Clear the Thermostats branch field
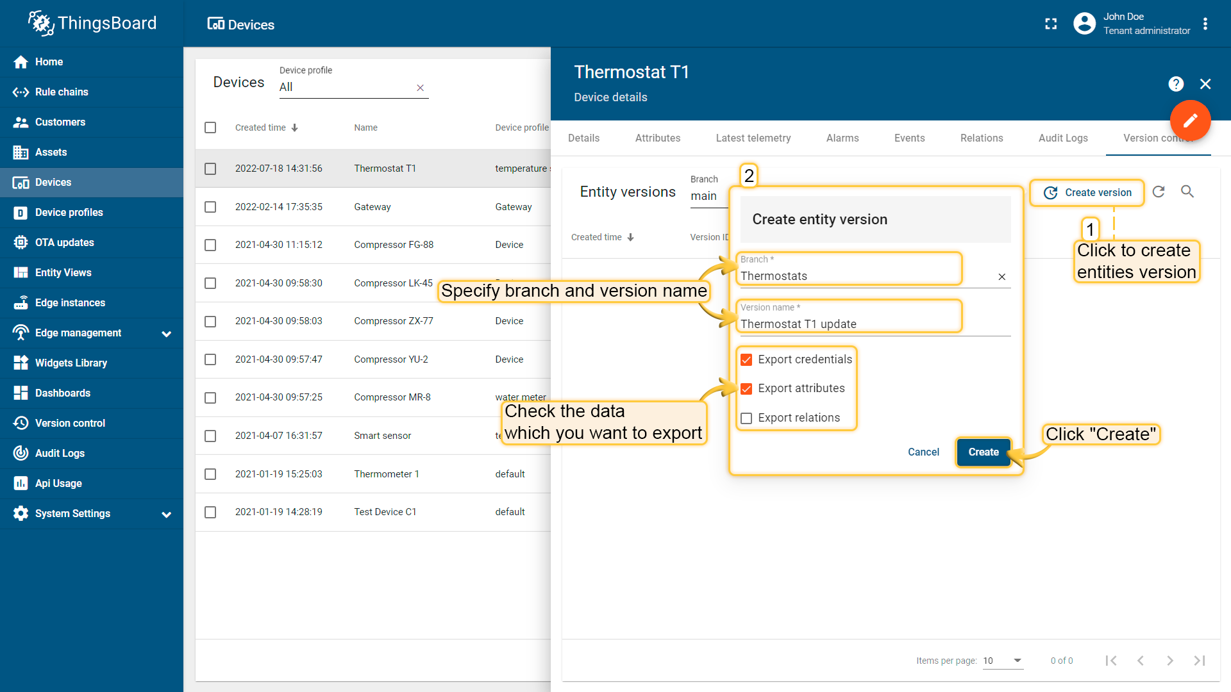Image resolution: width=1231 pixels, height=692 pixels. 1001,277
